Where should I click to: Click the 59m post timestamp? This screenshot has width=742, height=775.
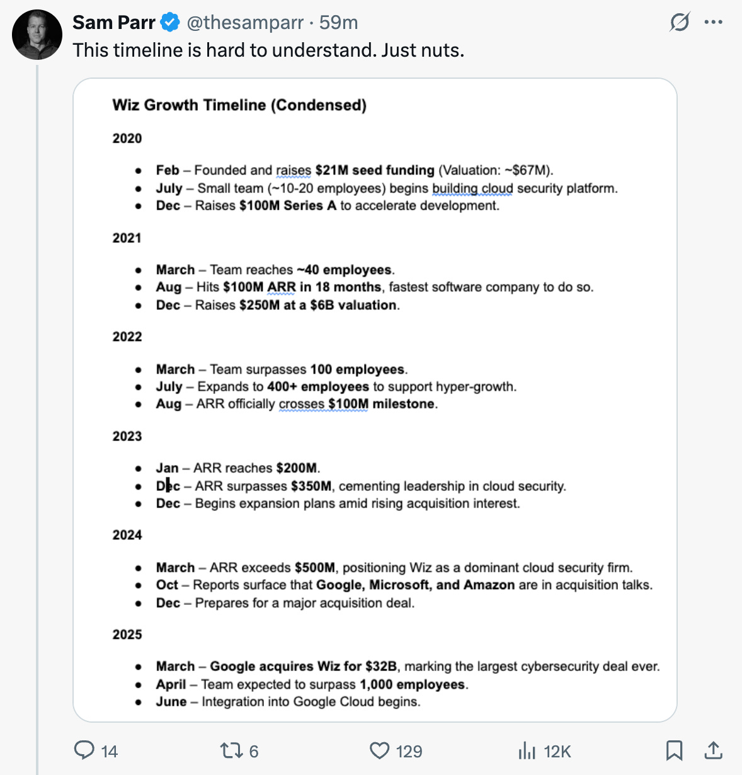click(x=338, y=23)
